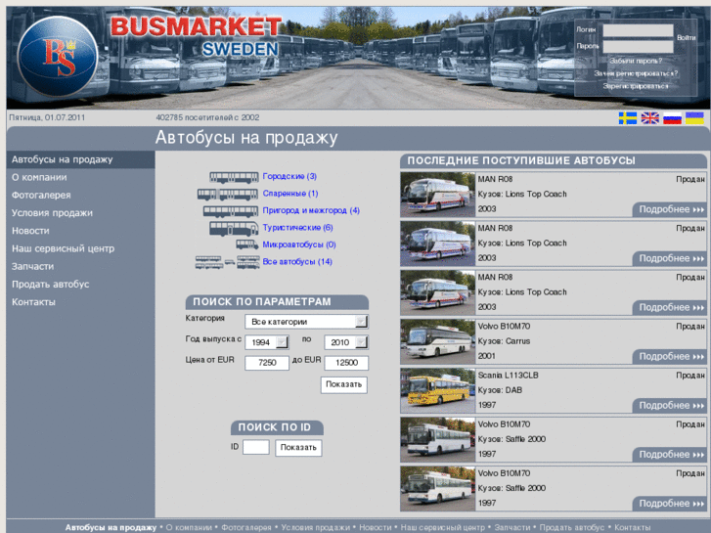Open Volvo B10M70 Carrus bus thumbnail

(x=437, y=341)
